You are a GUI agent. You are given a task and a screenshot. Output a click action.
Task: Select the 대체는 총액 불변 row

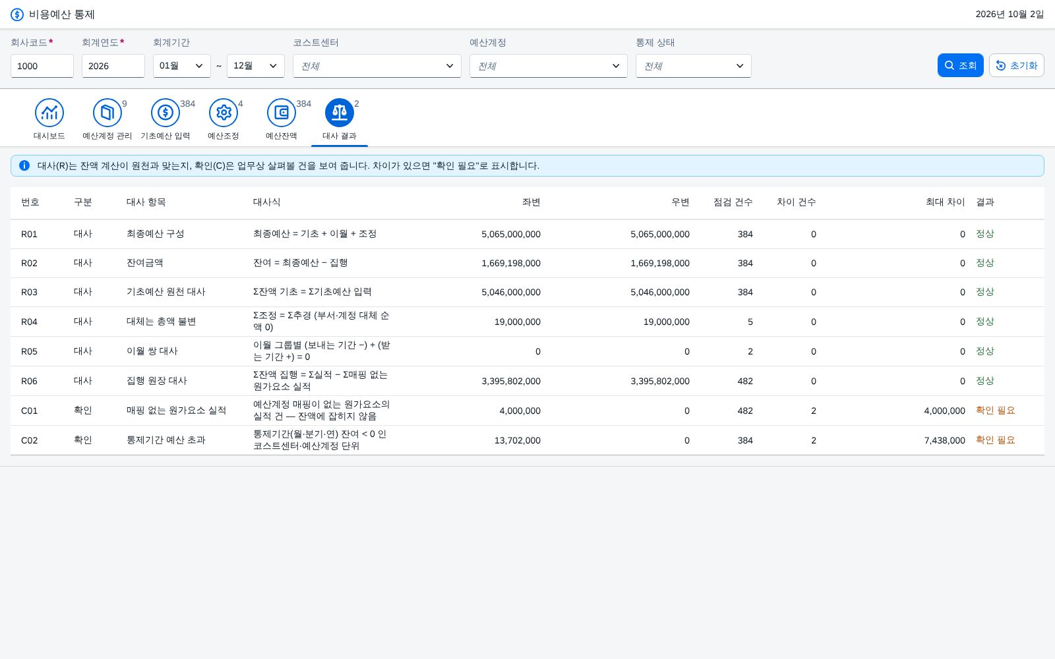click(x=527, y=322)
